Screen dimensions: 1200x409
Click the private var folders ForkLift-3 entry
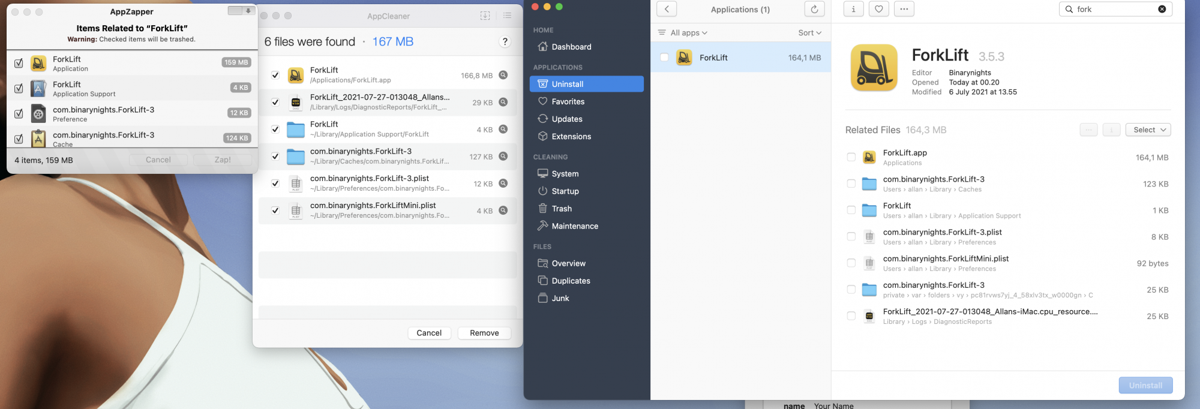(x=1008, y=290)
